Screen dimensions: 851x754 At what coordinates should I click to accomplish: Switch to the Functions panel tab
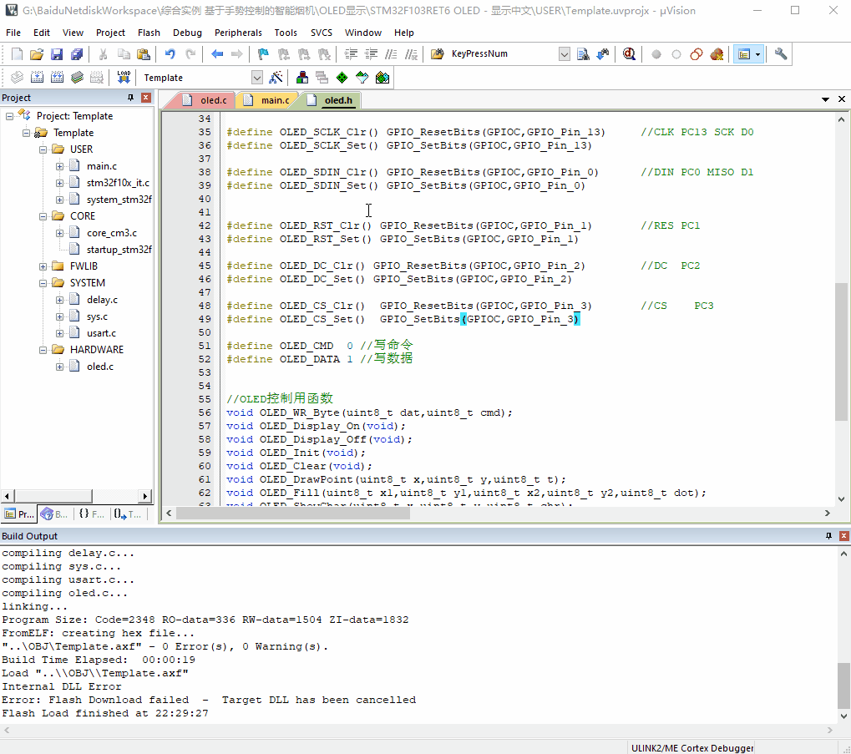pyautogui.click(x=91, y=514)
